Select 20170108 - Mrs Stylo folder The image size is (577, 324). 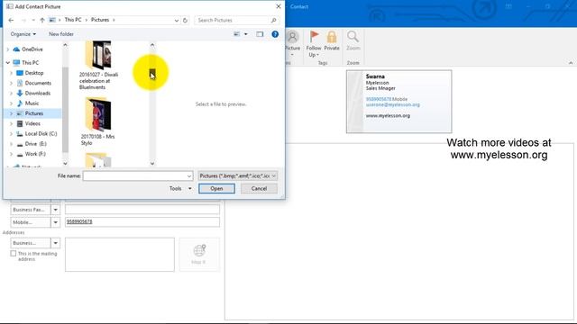pyautogui.click(x=98, y=121)
